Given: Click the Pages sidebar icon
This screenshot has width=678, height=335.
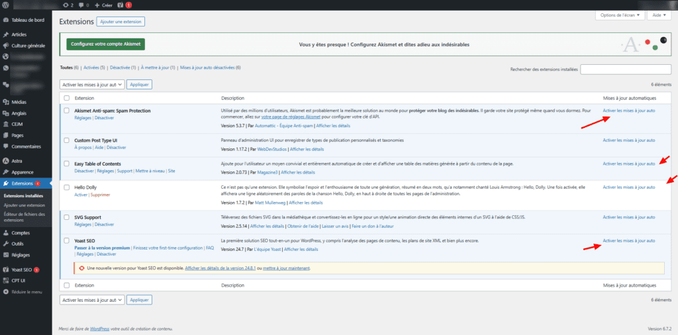Looking at the screenshot, I should 5,135.
